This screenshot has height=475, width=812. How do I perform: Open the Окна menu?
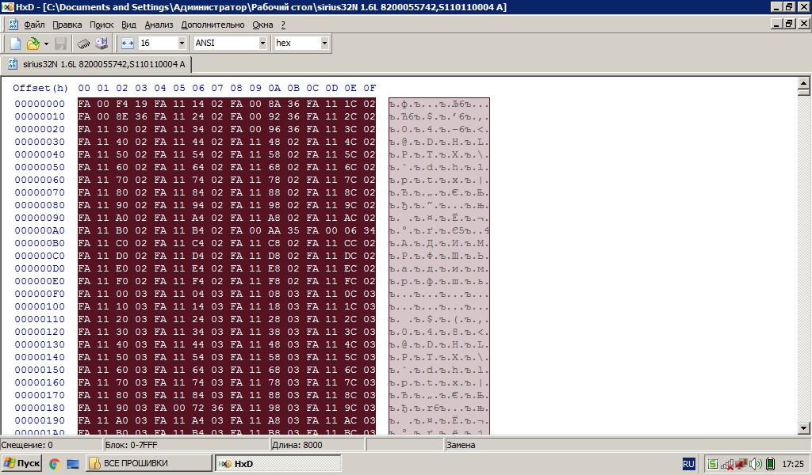(262, 25)
